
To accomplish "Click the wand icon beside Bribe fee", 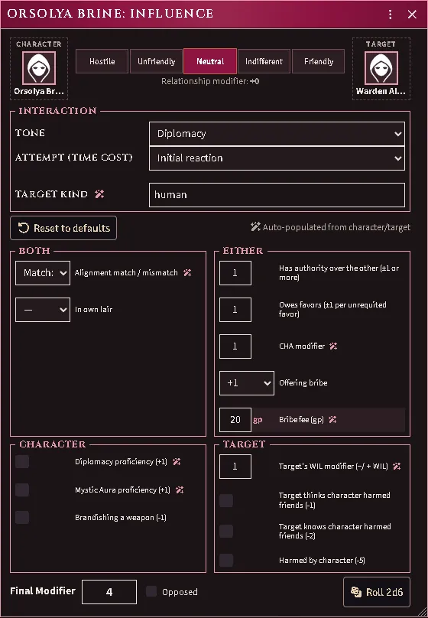I will tap(332, 419).
